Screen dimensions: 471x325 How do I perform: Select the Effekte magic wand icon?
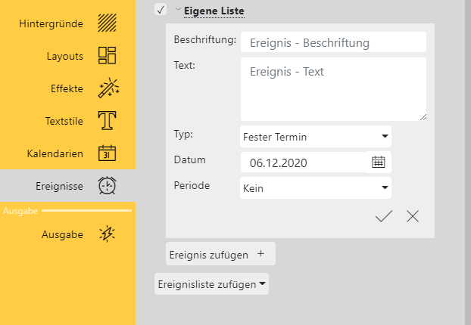pyautogui.click(x=107, y=88)
